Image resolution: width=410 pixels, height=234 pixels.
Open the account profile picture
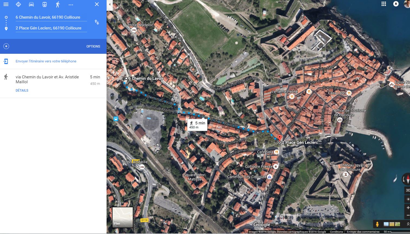tap(407, 4)
